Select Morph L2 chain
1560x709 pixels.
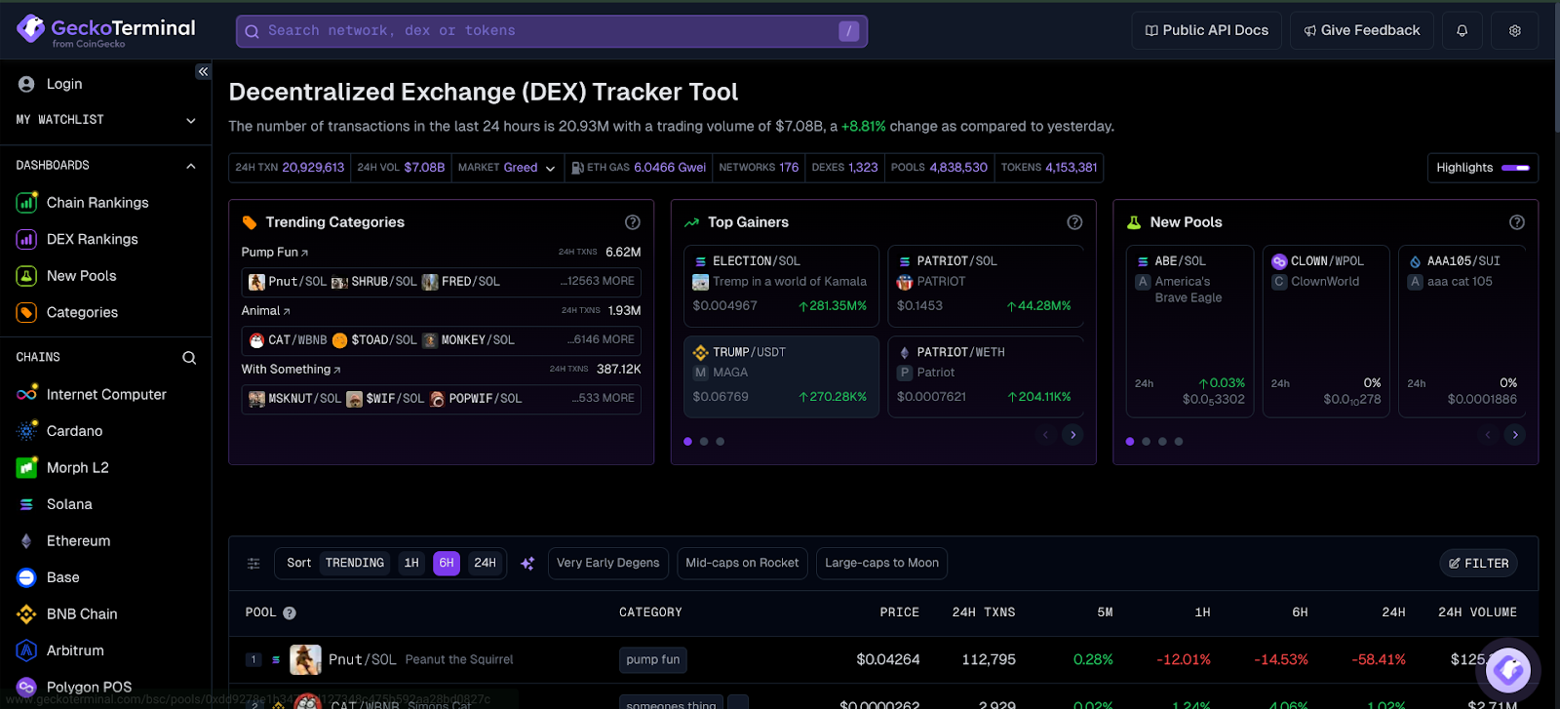click(77, 467)
